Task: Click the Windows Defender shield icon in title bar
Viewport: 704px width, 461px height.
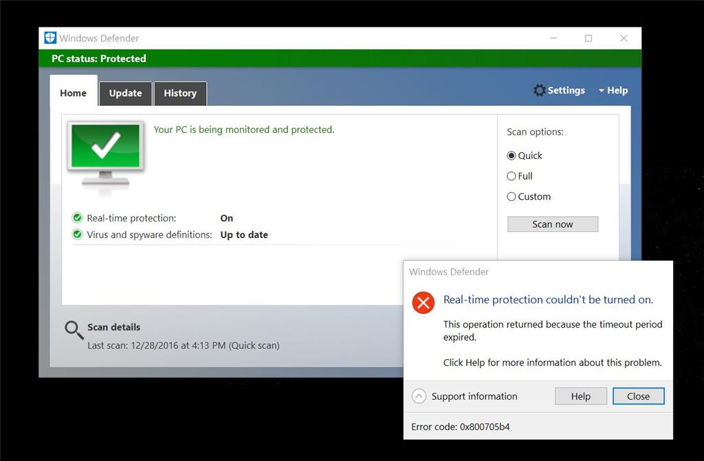Action: [x=50, y=39]
